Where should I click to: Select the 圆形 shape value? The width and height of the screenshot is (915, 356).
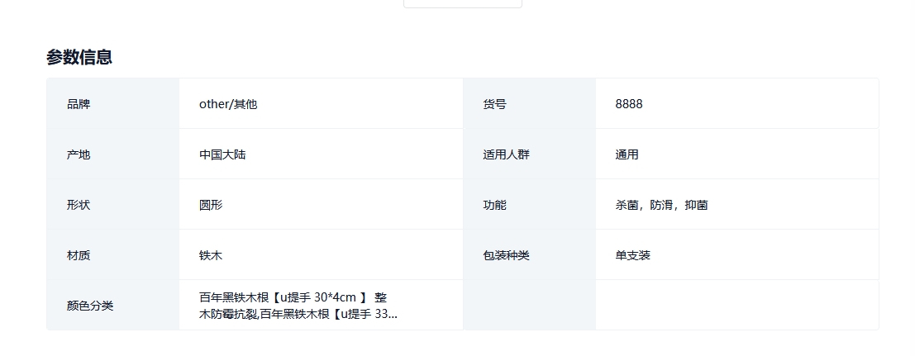click(x=211, y=205)
